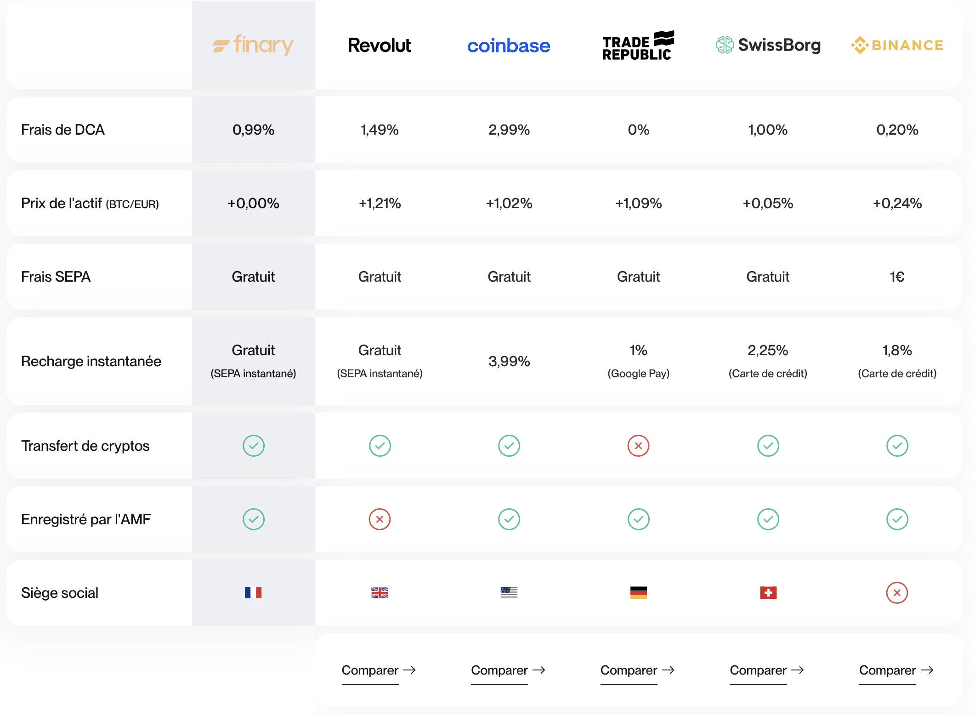Click the Coinbase logo
The image size is (975, 715).
point(509,45)
